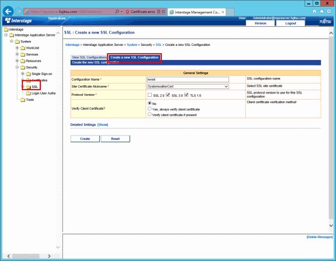
Task: Click the Interstage Management Console browser tab
Action: [x=197, y=12]
